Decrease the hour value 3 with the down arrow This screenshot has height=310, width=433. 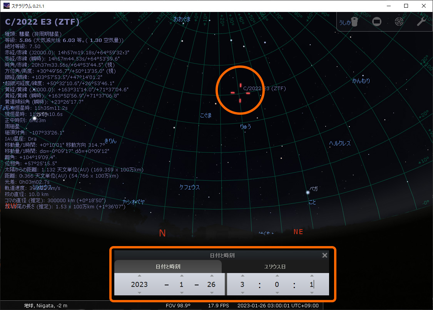click(x=242, y=293)
